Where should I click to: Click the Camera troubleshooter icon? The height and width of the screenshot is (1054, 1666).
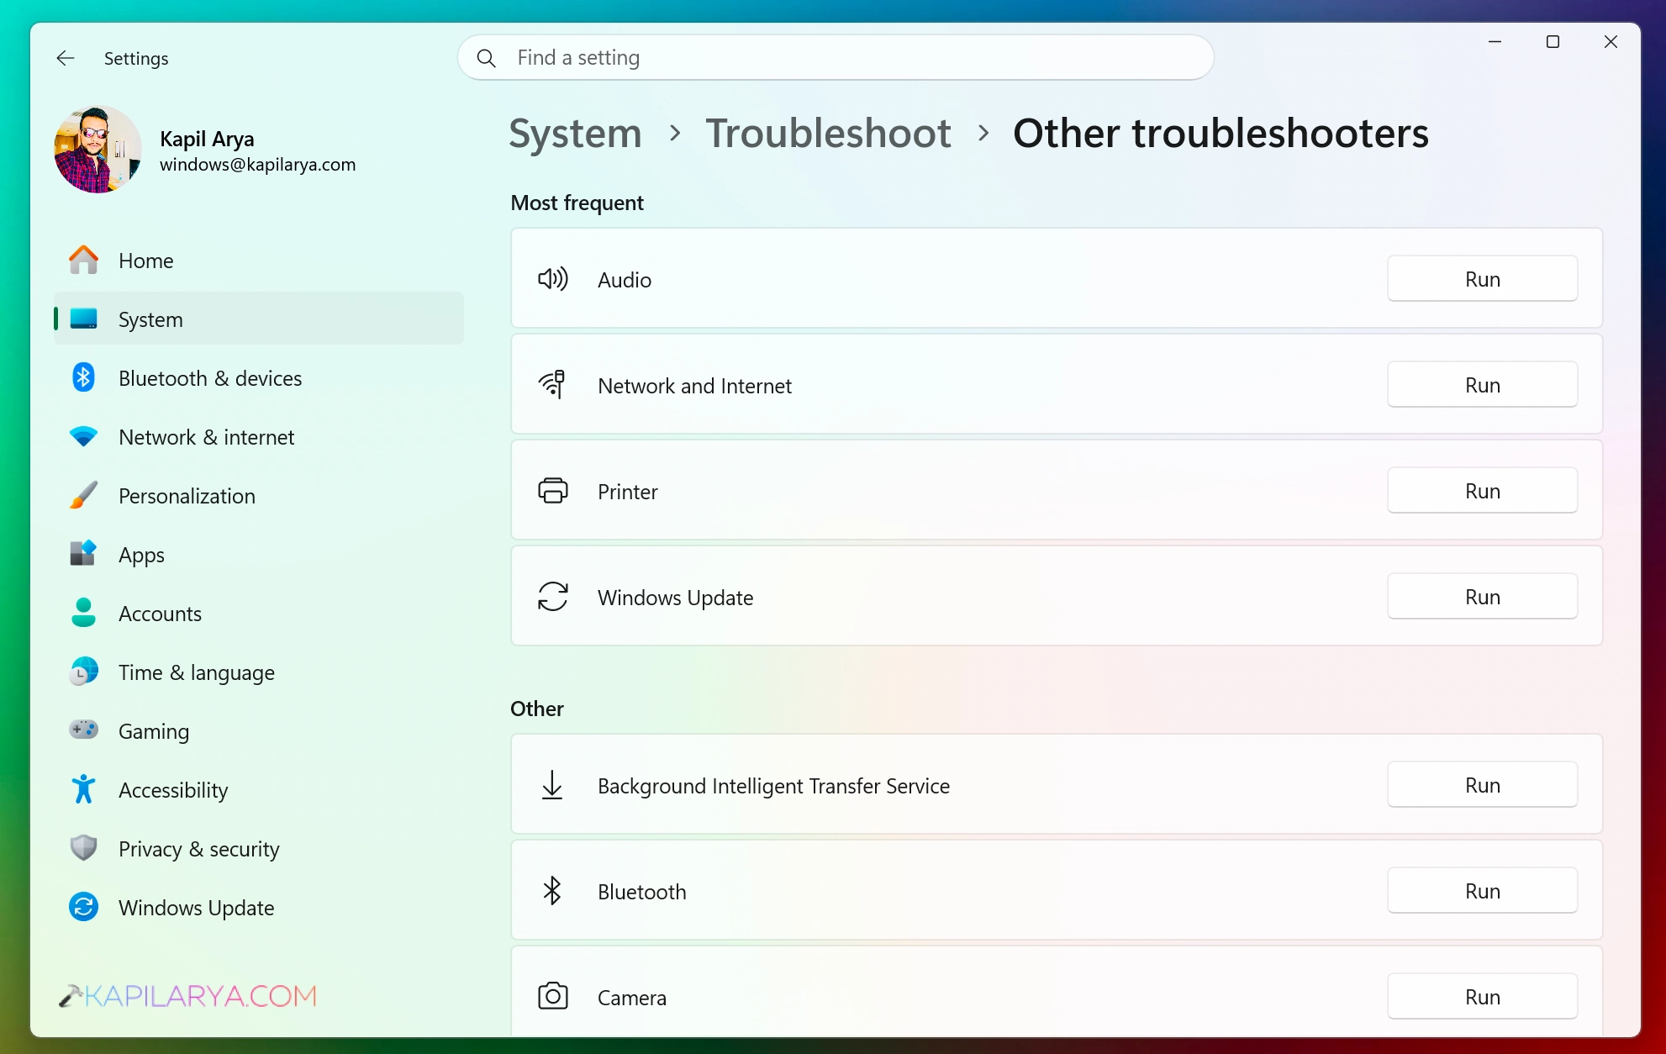click(552, 997)
